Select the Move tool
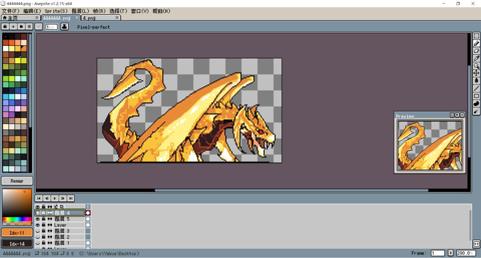The height and width of the screenshot is (258, 481). click(x=477, y=73)
